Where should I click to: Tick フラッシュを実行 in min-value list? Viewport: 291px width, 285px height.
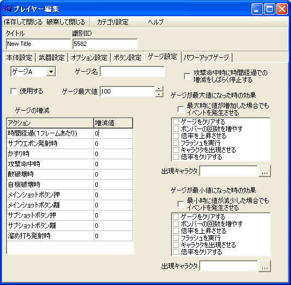click(x=176, y=238)
